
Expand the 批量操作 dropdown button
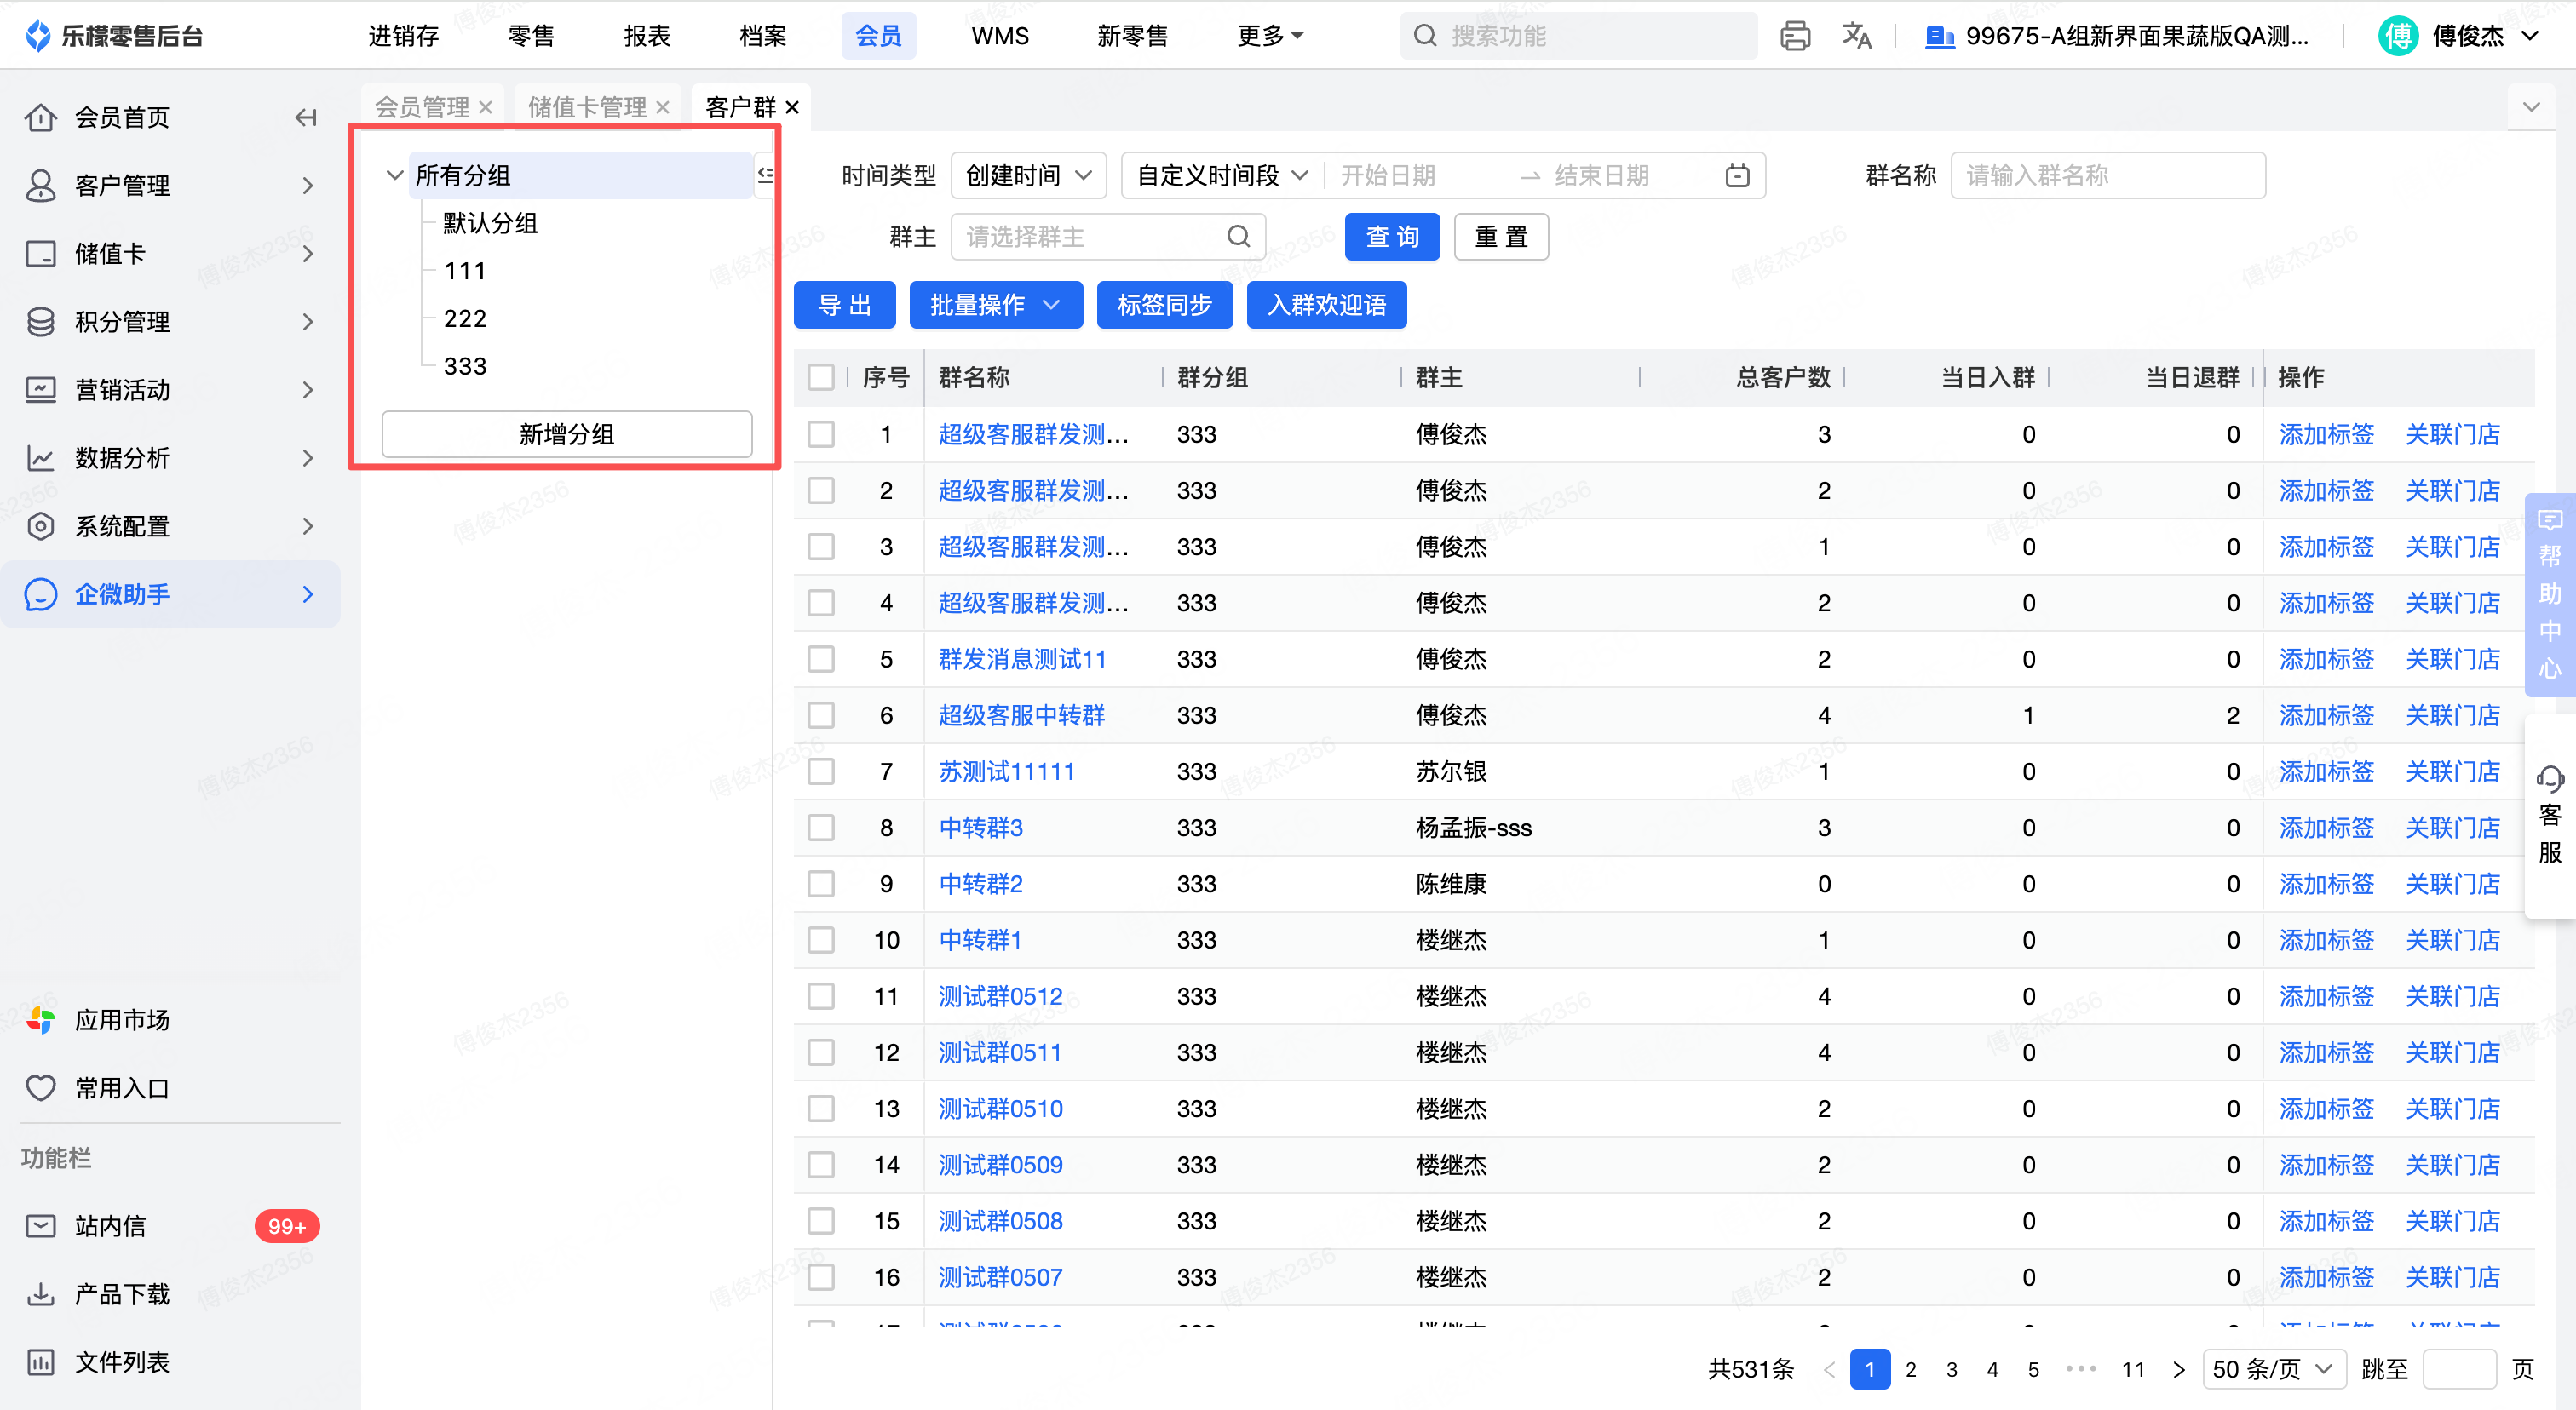pos(995,306)
